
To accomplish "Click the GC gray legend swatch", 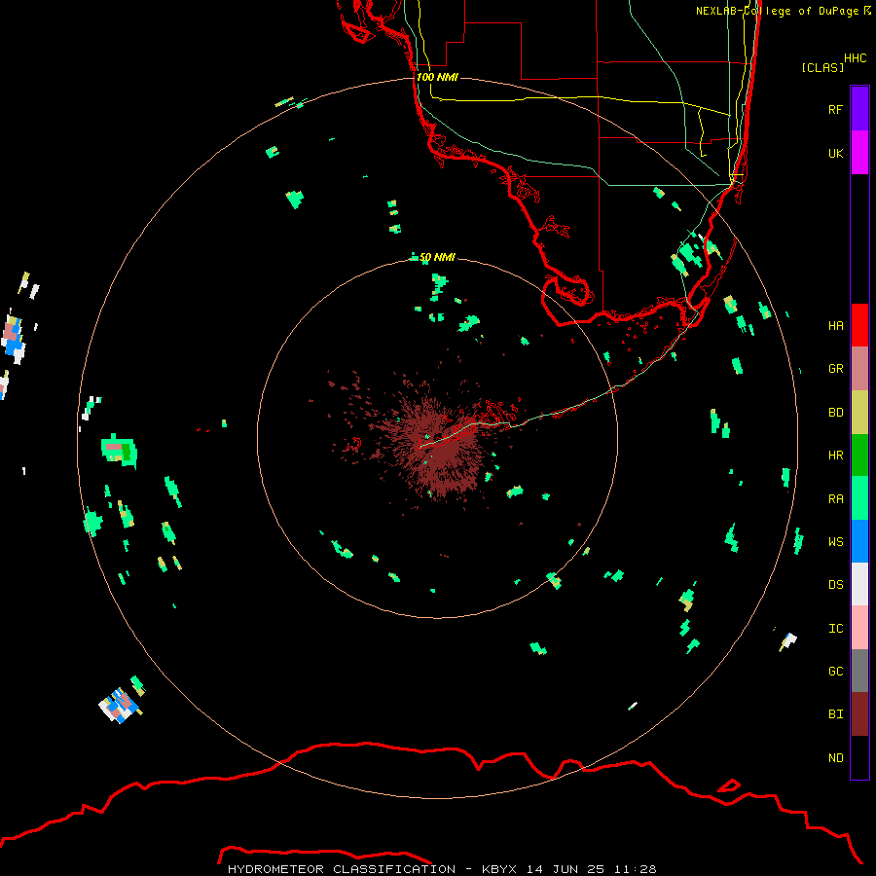I will pos(859,671).
